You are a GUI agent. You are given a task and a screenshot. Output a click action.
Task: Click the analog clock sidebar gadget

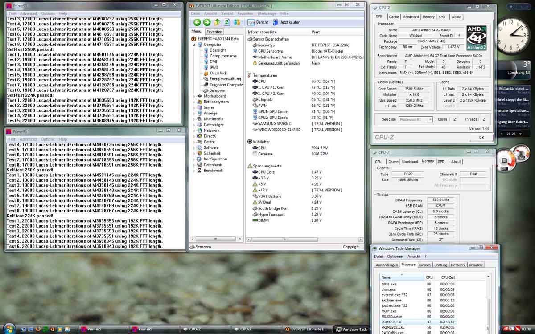pyautogui.click(x=514, y=36)
